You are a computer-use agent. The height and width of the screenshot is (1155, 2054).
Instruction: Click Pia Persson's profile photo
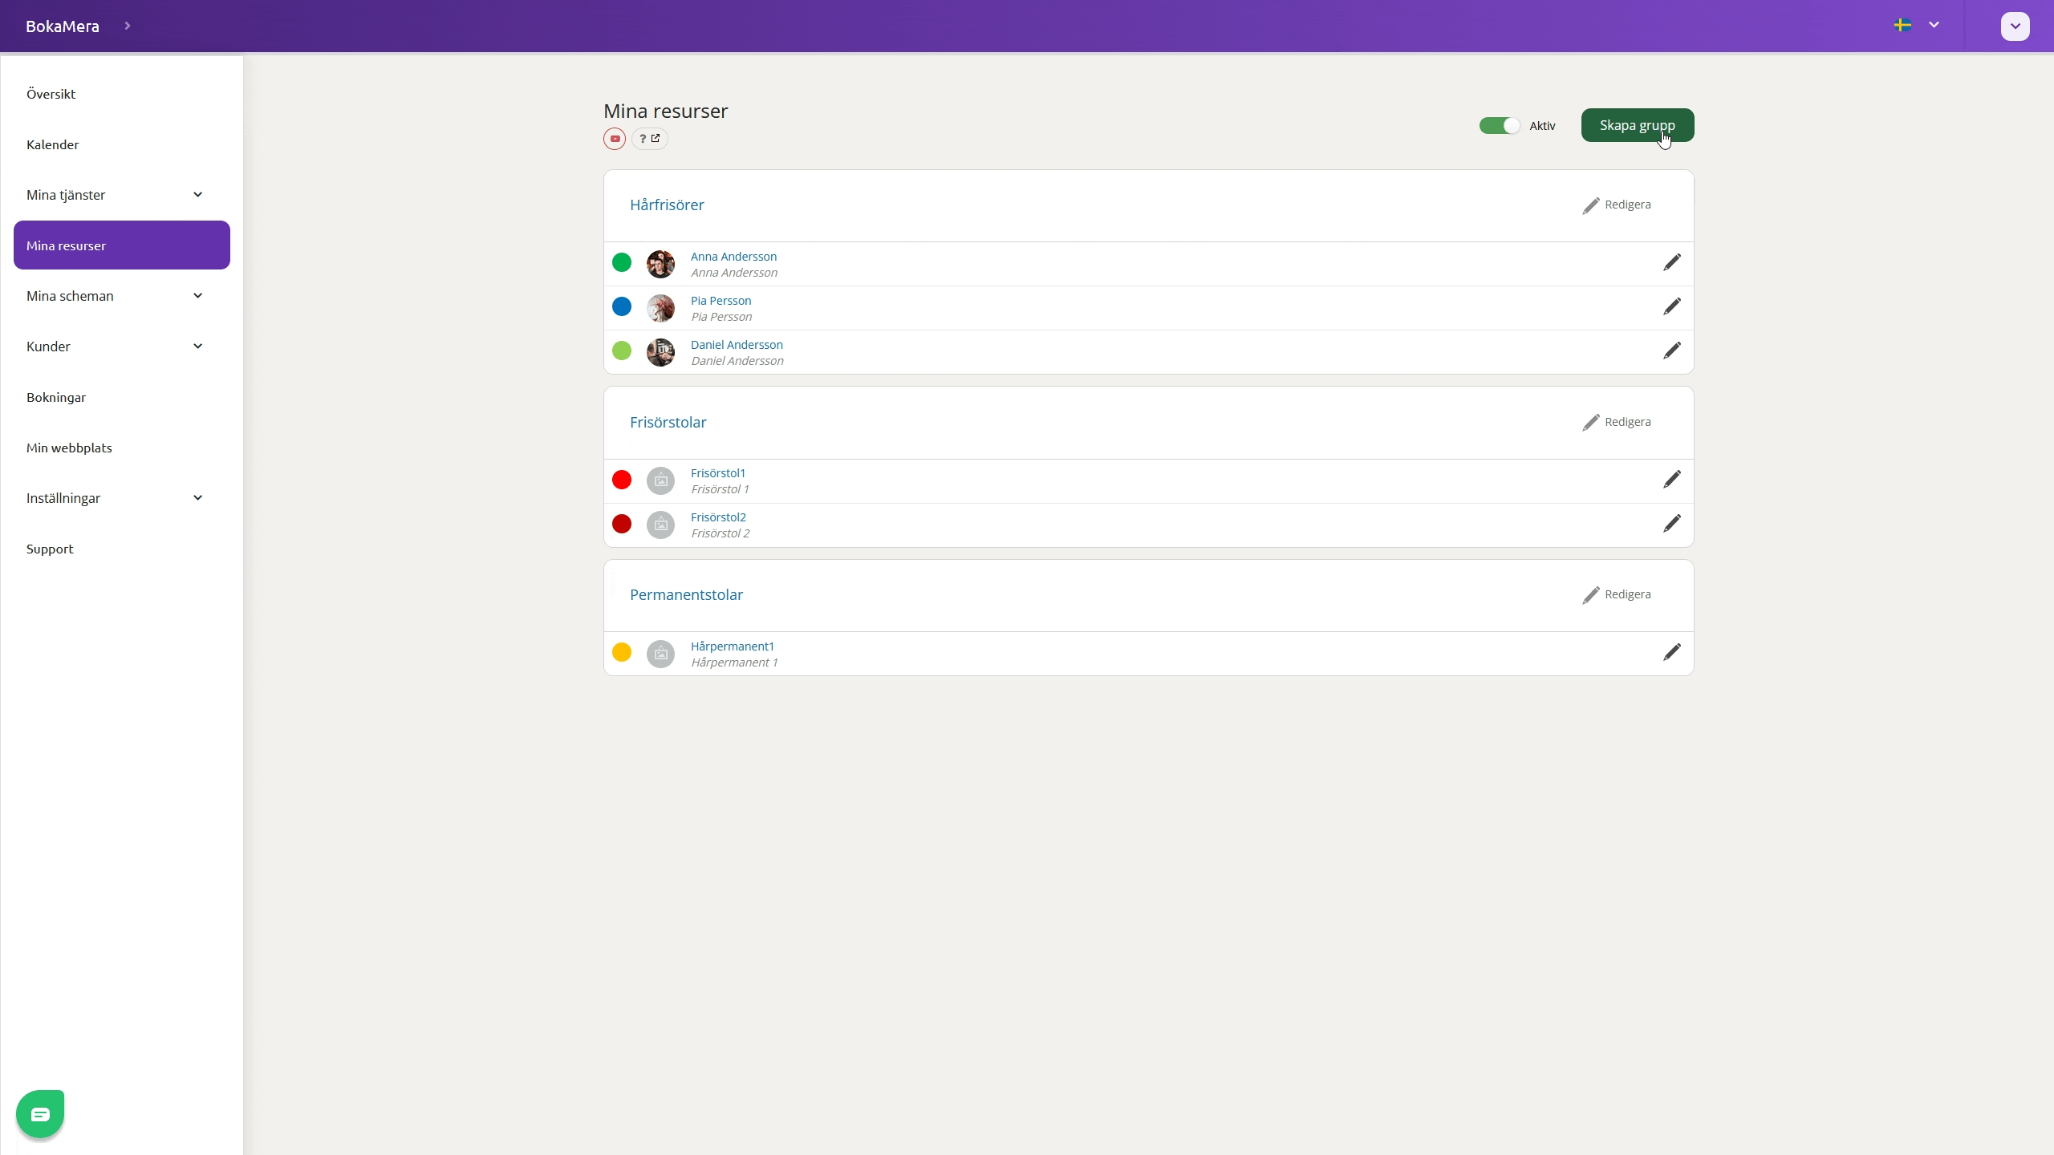click(x=660, y=308)
